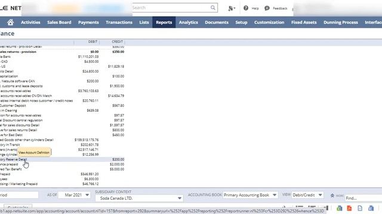Image resolution: width=382 pixels, height=214 pixels.
Task: Click the $12,256.99 debit amount
Action: click(90, 155)
